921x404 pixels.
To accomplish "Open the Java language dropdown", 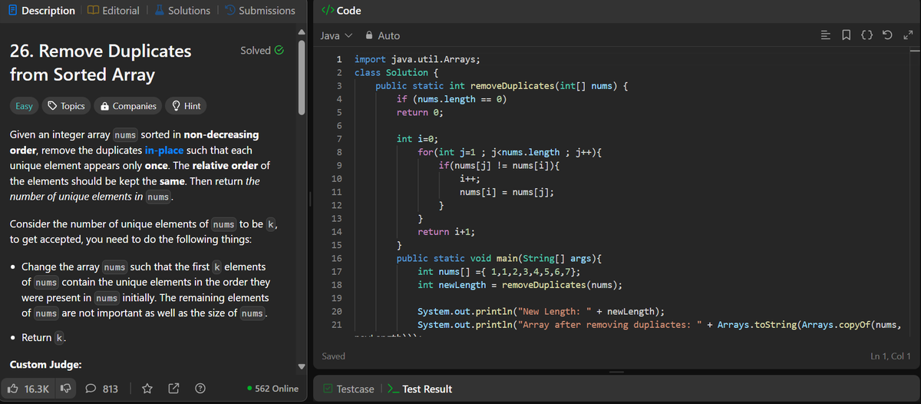I will point(336,35).
